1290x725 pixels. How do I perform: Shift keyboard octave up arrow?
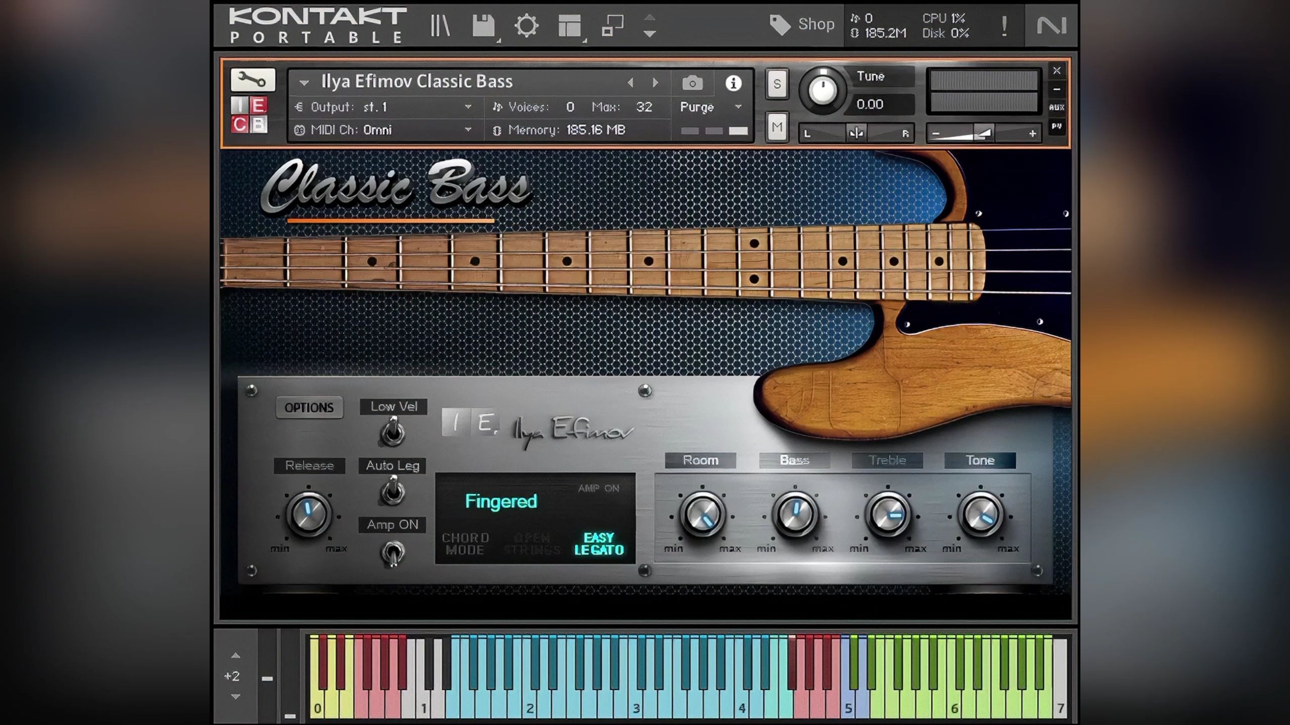[x=235, y=656]
